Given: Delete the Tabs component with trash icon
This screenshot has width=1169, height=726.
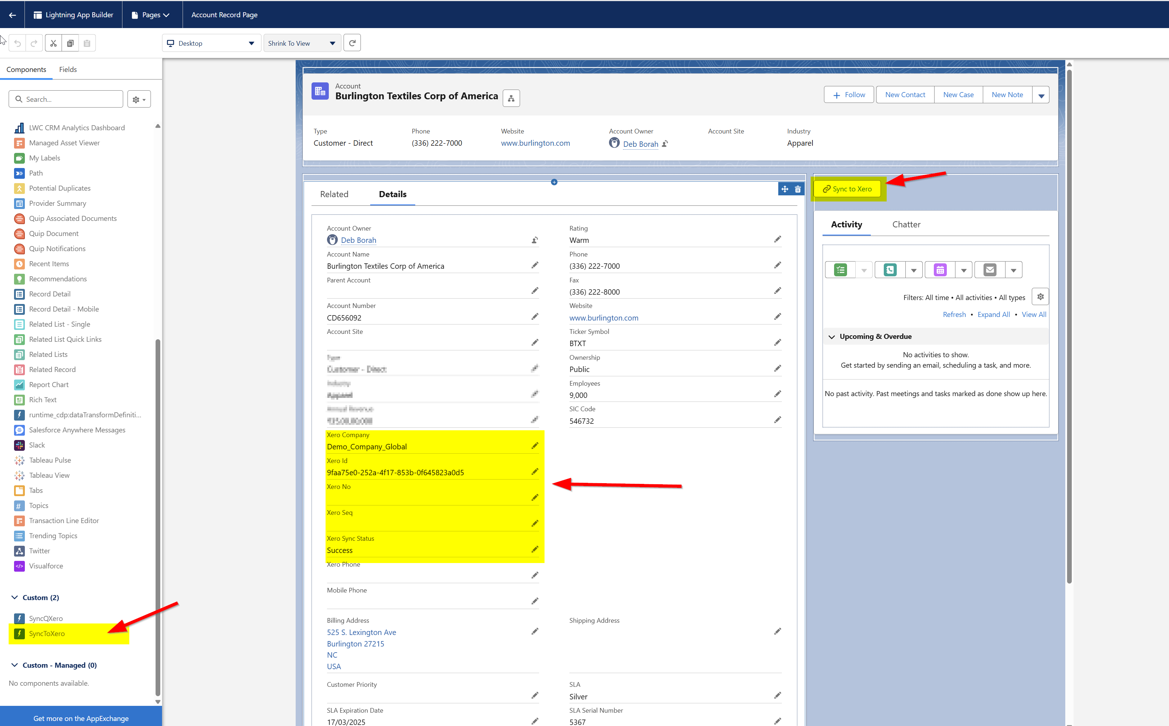Looking at the screenshot, I should (798, 189).
